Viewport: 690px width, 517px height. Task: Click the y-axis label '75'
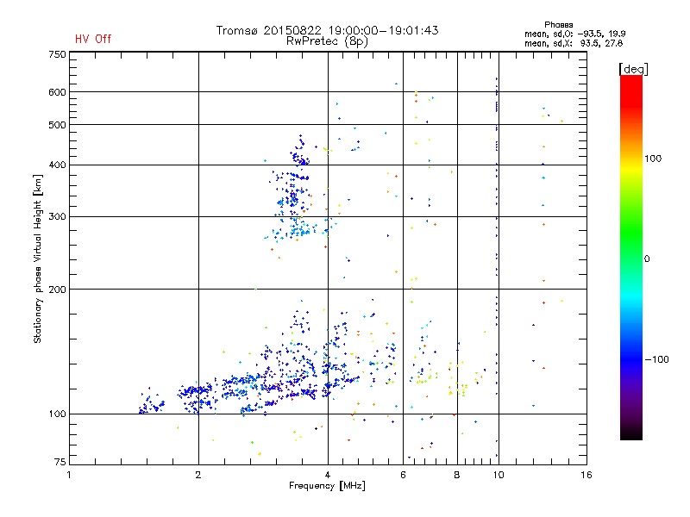coord(60,462)
